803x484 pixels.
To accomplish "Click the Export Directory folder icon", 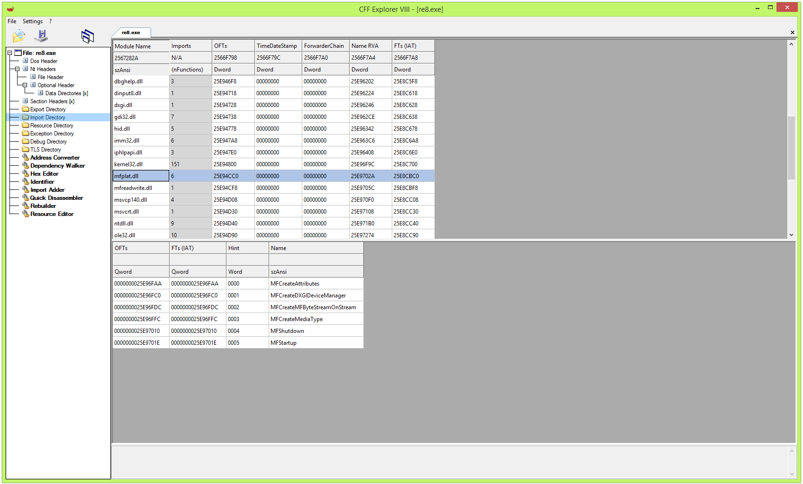I will click(26, 109).
